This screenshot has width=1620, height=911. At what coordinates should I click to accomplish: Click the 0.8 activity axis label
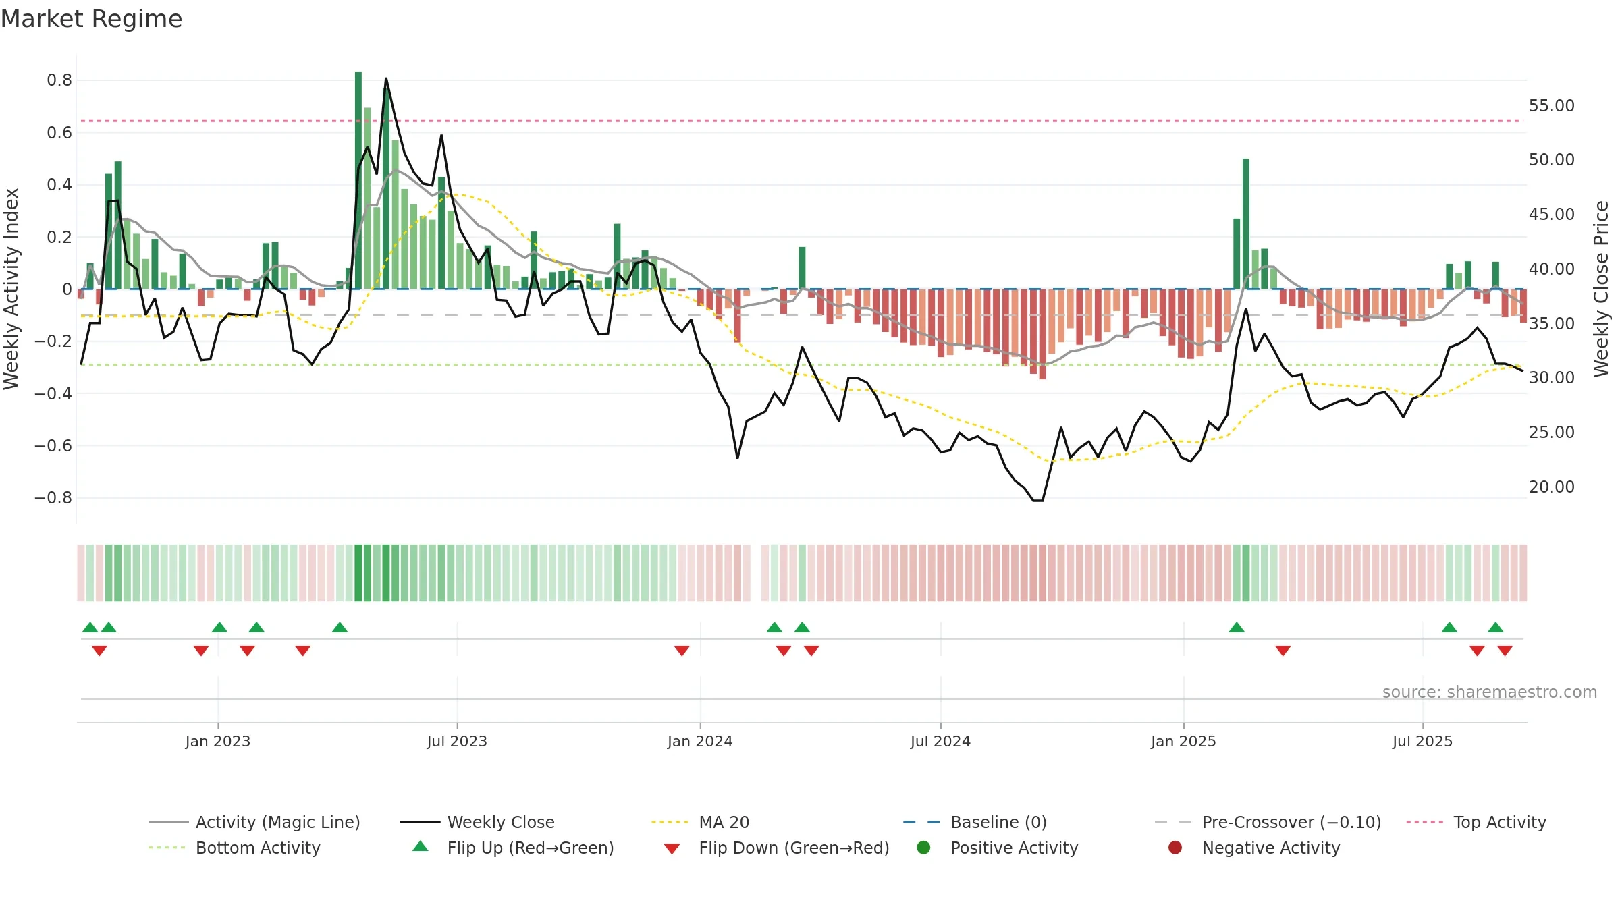coord(59,80)
